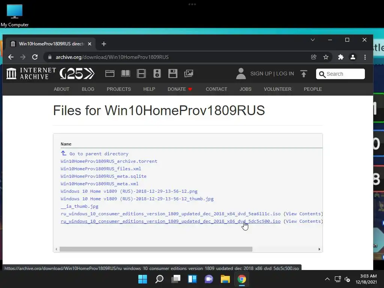Click Go to parent directory link
The image size is (384, 288).
pyautogui.click(x=94, y=153)
